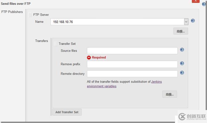Image resolution: width=207 pixels, height=123 pixels.
Task: Click the red Required error icon
Action: pyautogui.click(x=89, y=57)
